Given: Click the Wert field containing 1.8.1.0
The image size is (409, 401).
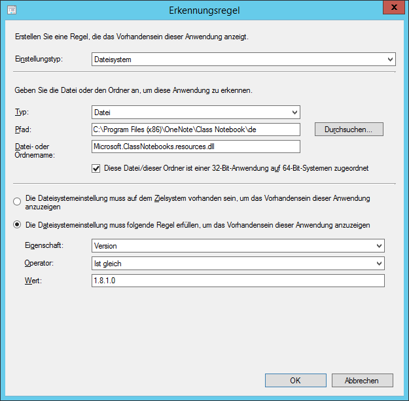Looking at the screenshot, I should (x=238, y=281).
